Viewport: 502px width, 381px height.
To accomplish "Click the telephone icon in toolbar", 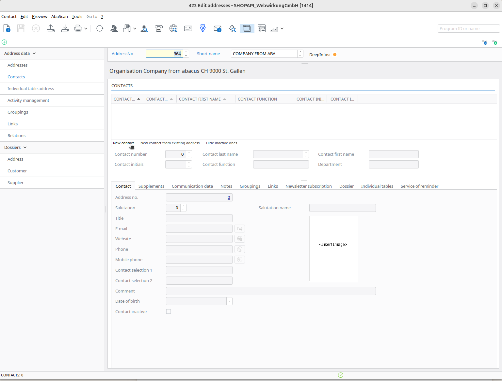I will pos(159,29).
